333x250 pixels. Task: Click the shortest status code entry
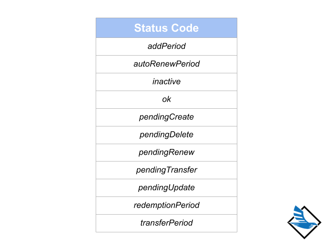[x=166, y=99]
